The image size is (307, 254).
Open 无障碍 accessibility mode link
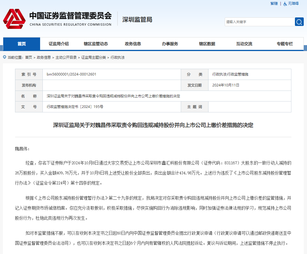click(293, 4)
